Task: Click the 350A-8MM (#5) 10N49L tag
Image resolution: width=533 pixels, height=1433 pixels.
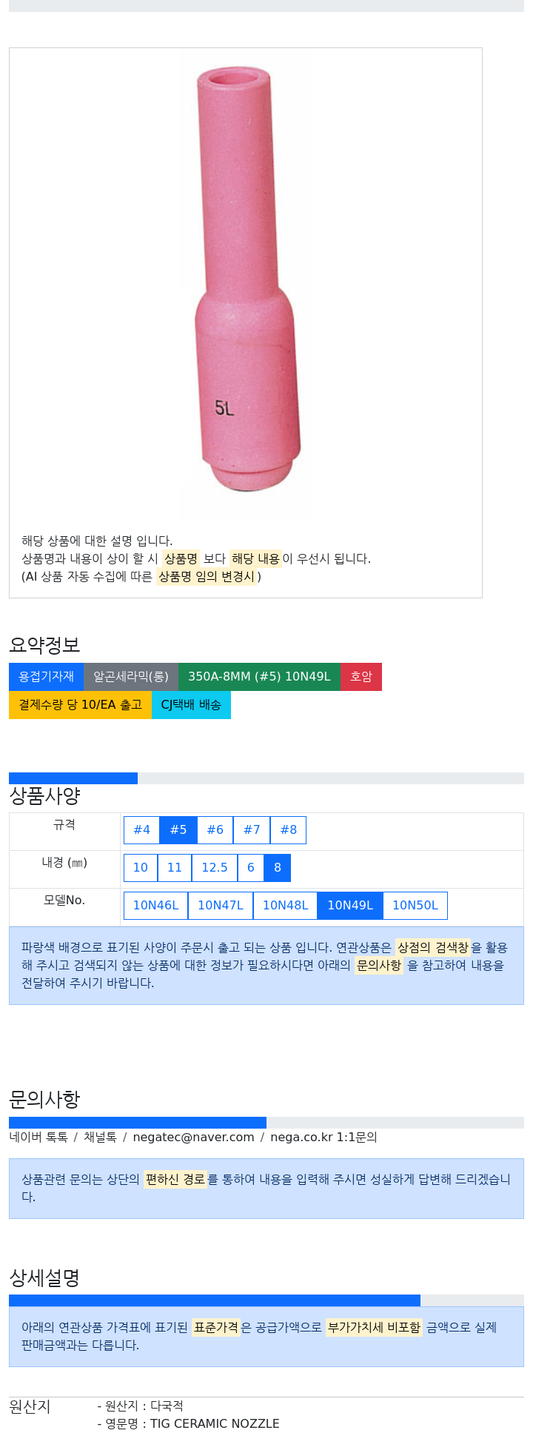Action: [259, 676]
